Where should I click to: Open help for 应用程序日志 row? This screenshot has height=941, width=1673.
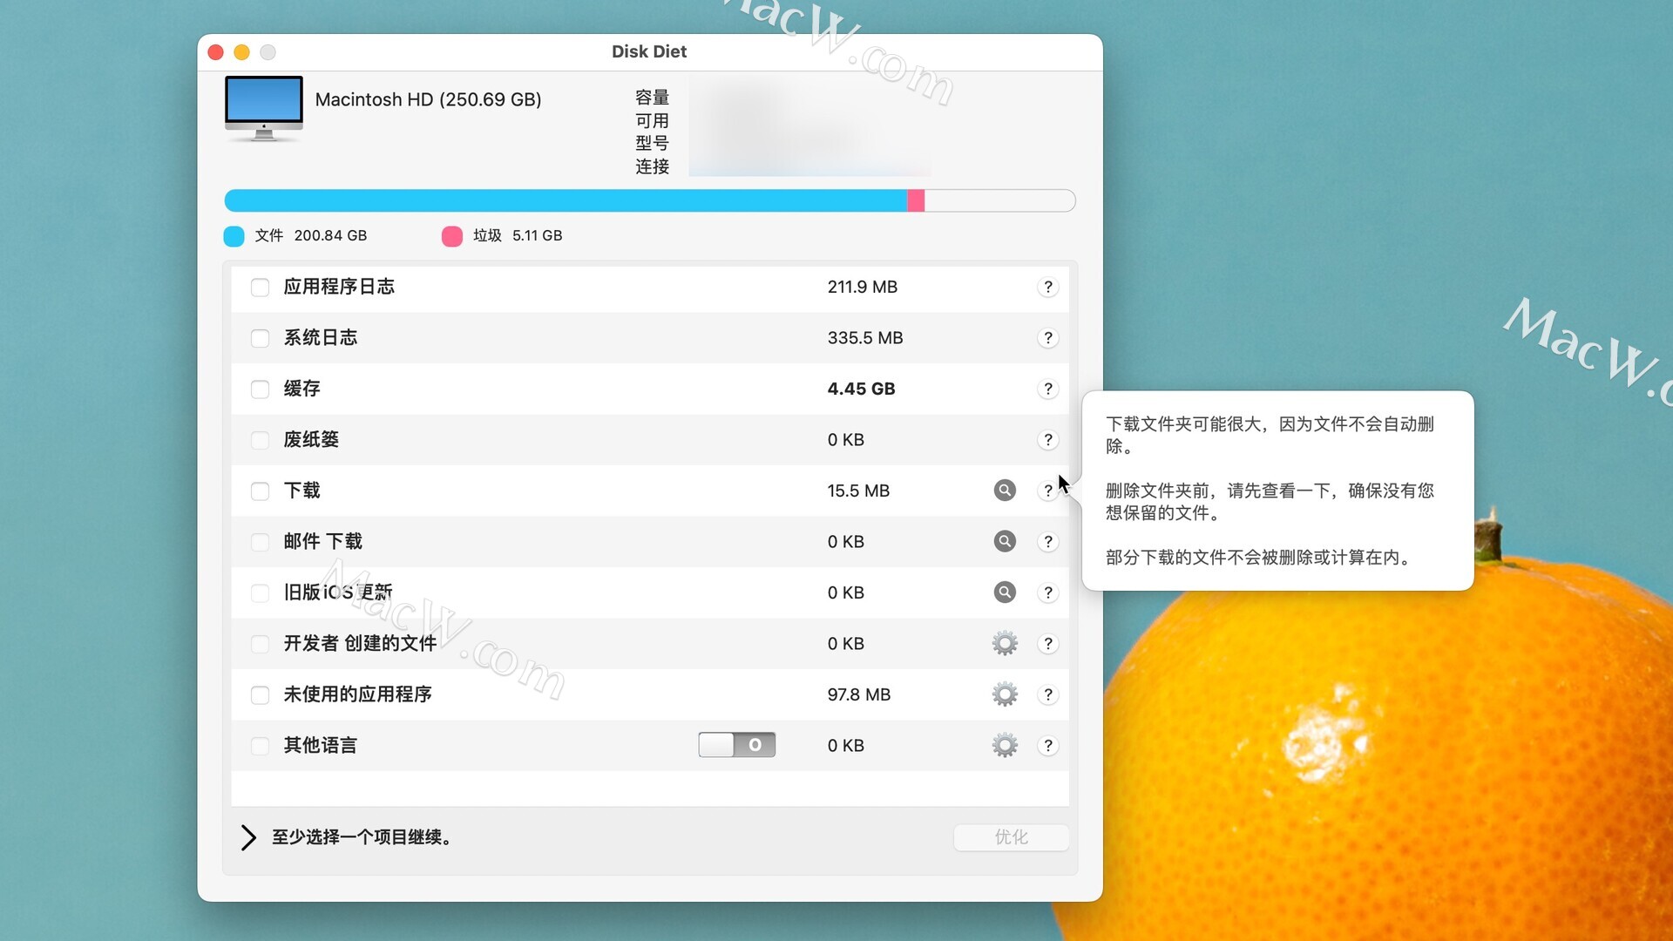(1048, 287)
